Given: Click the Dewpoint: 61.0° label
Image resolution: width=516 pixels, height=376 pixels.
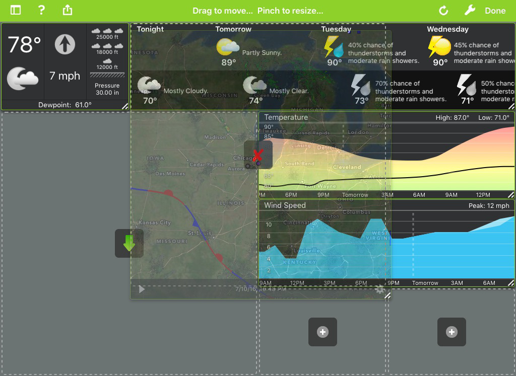Looking at the screenshot, I should 65,105.
